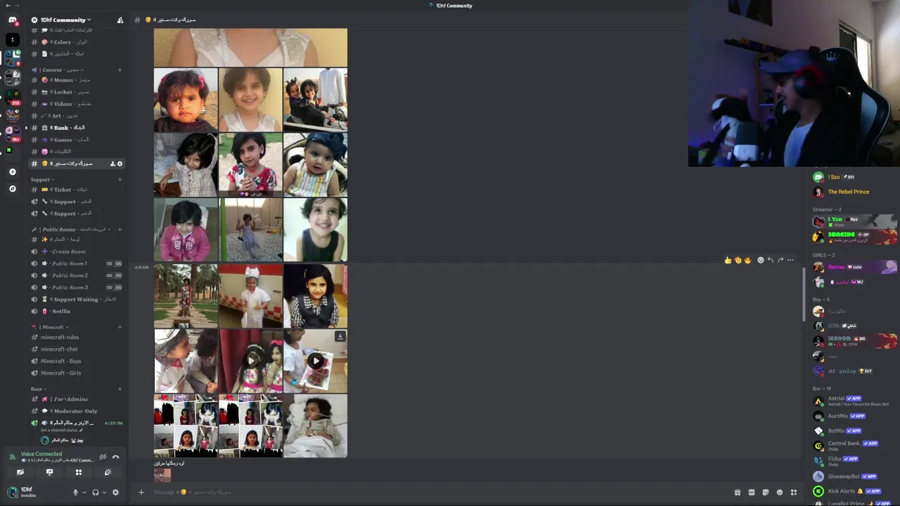Click Set a channel status link
900x506 pixels.
coord(62,430)
